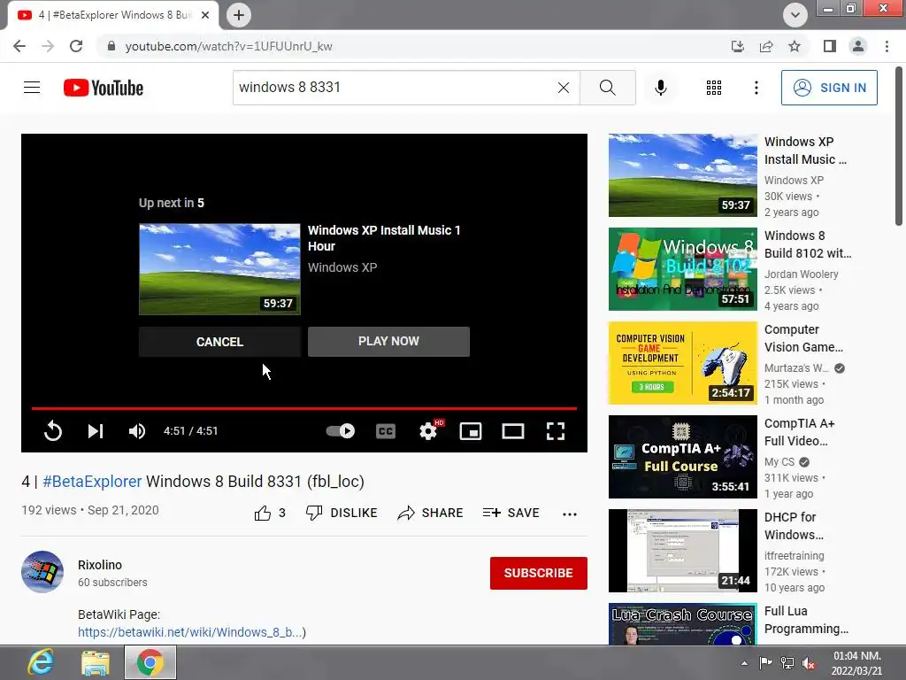Open the up next Windows XP thumbnail
The height and width of the screenshot is (680, 906).
point(219,269)
